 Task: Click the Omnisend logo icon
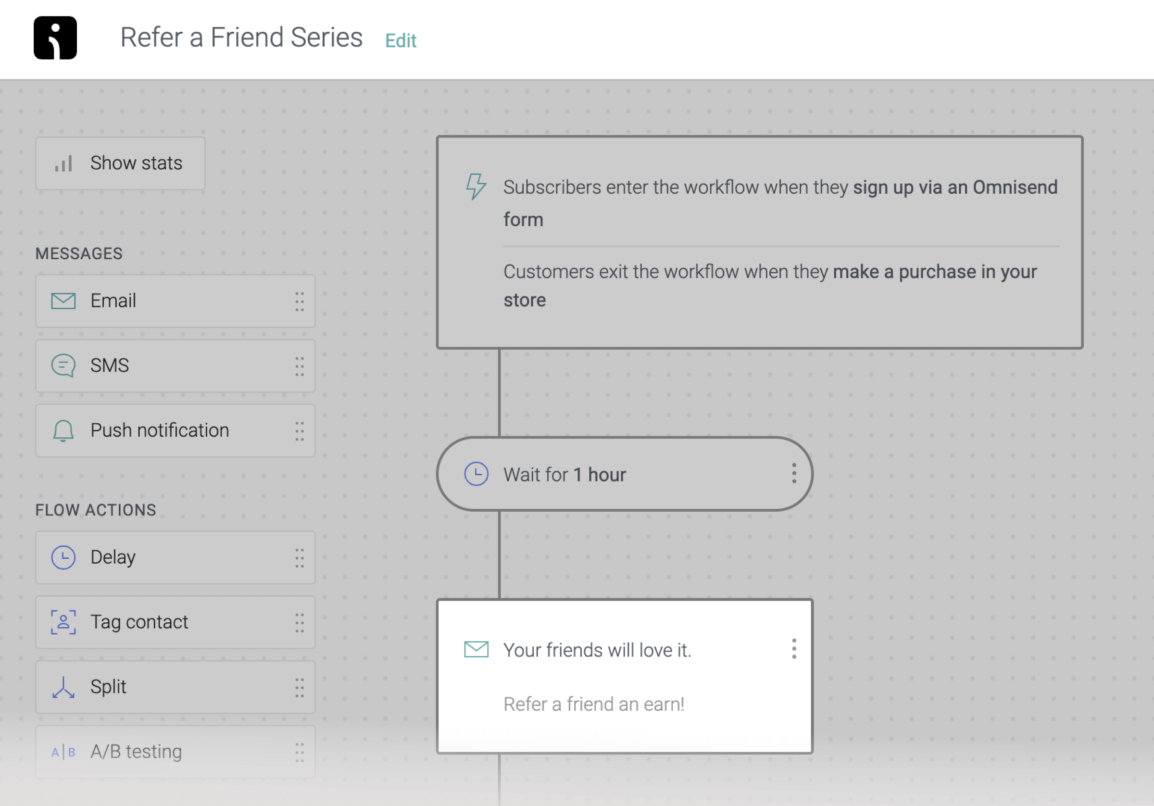55,38
